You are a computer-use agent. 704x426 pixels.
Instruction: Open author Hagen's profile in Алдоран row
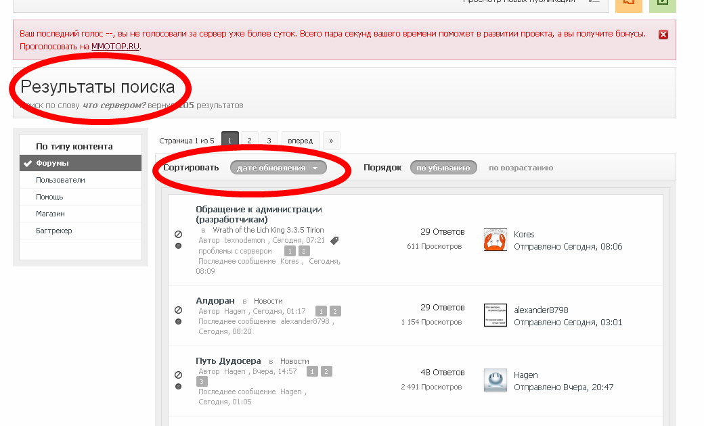point(235,311)
